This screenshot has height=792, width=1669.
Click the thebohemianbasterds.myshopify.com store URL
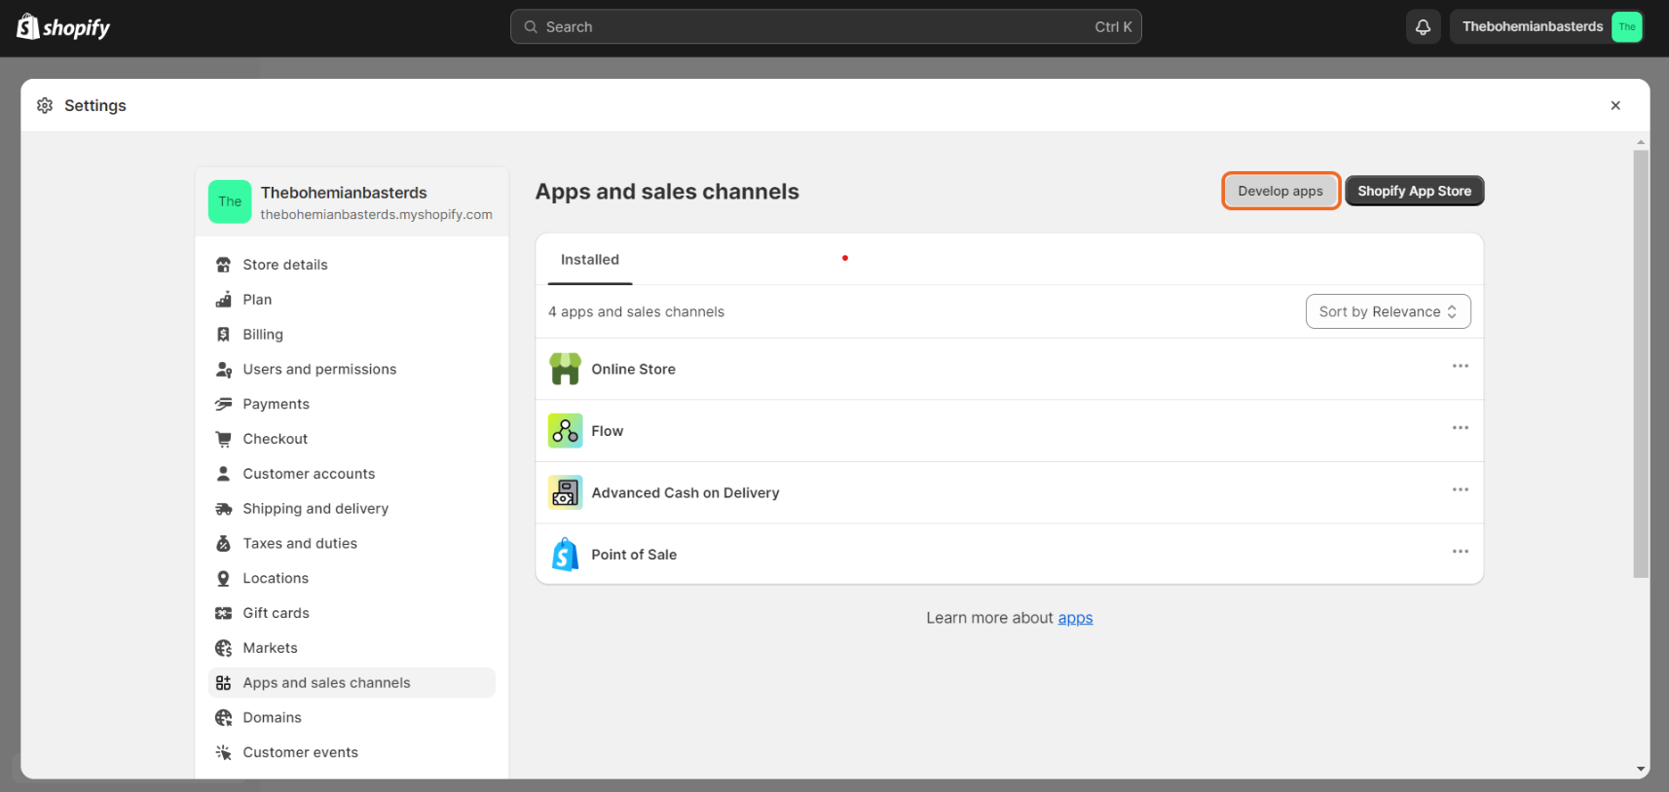point(376,215)
